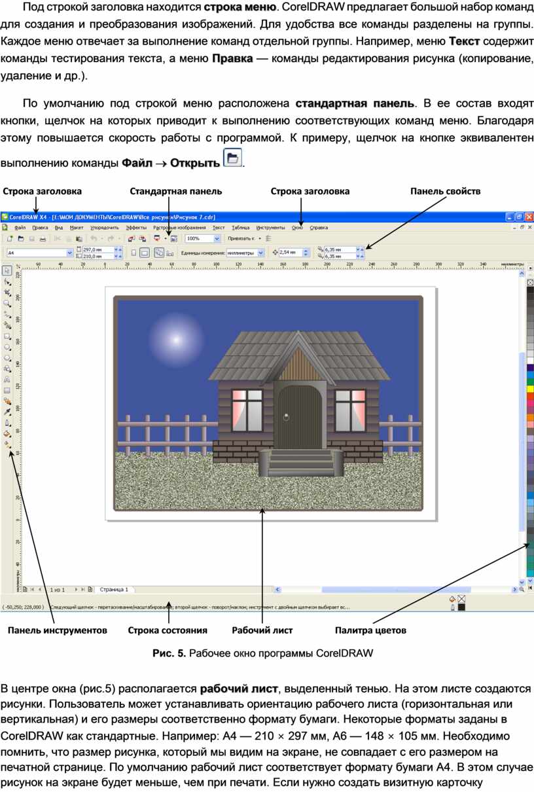
Task: Select the Interactive Fill tool
Action: 7,444
